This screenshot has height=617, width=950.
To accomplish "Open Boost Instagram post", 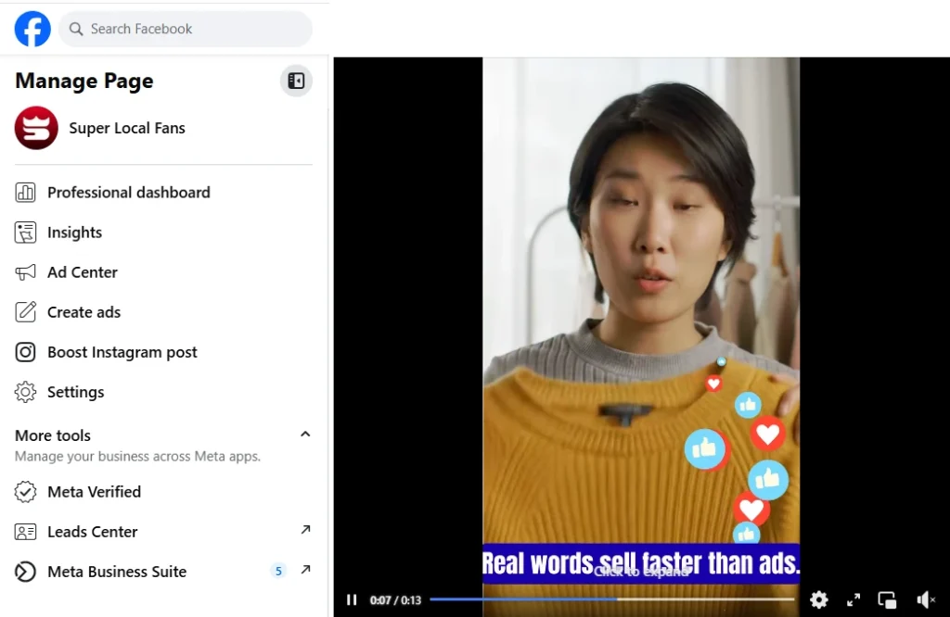I will pyautogui.click(x=122, y=352).
